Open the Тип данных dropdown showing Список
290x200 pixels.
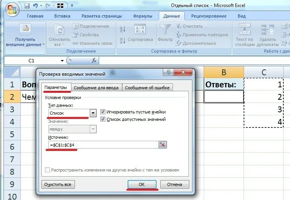pyautogui.click(x=93, y=113)
